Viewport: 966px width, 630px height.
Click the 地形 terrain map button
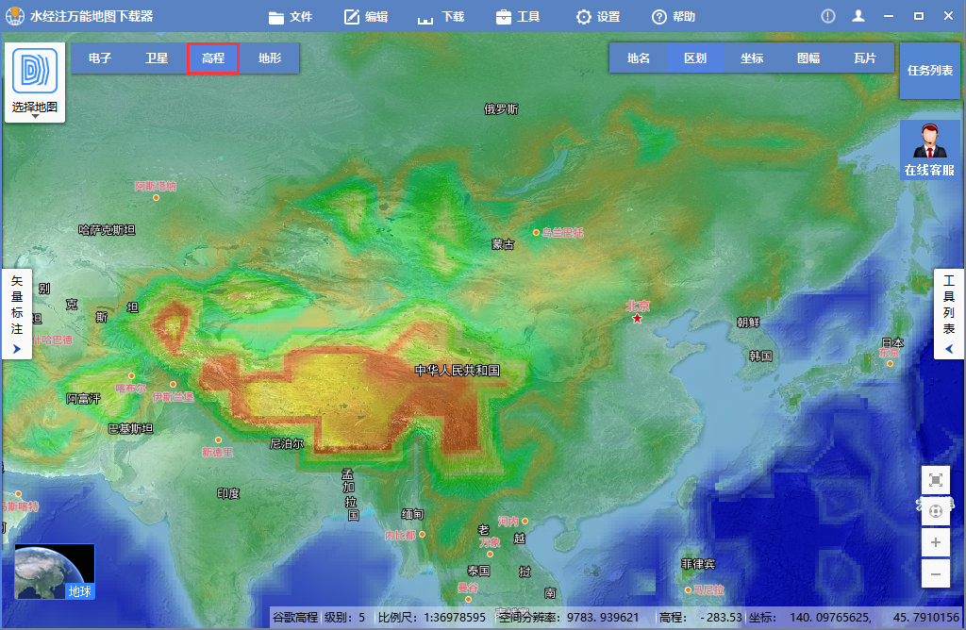pyautogui.click(x=269, y=58)
